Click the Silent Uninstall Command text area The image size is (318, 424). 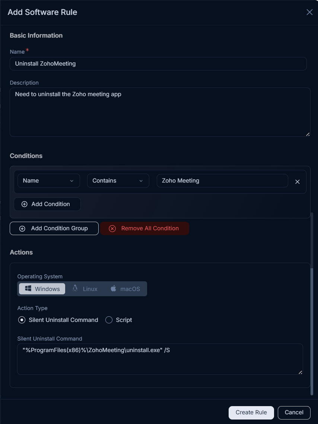(x=160, y=359)
